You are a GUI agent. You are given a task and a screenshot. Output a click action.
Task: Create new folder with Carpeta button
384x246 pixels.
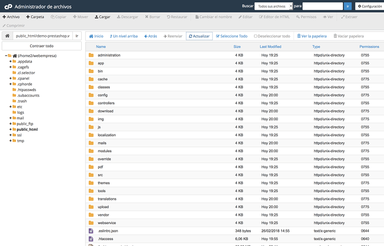35,17
